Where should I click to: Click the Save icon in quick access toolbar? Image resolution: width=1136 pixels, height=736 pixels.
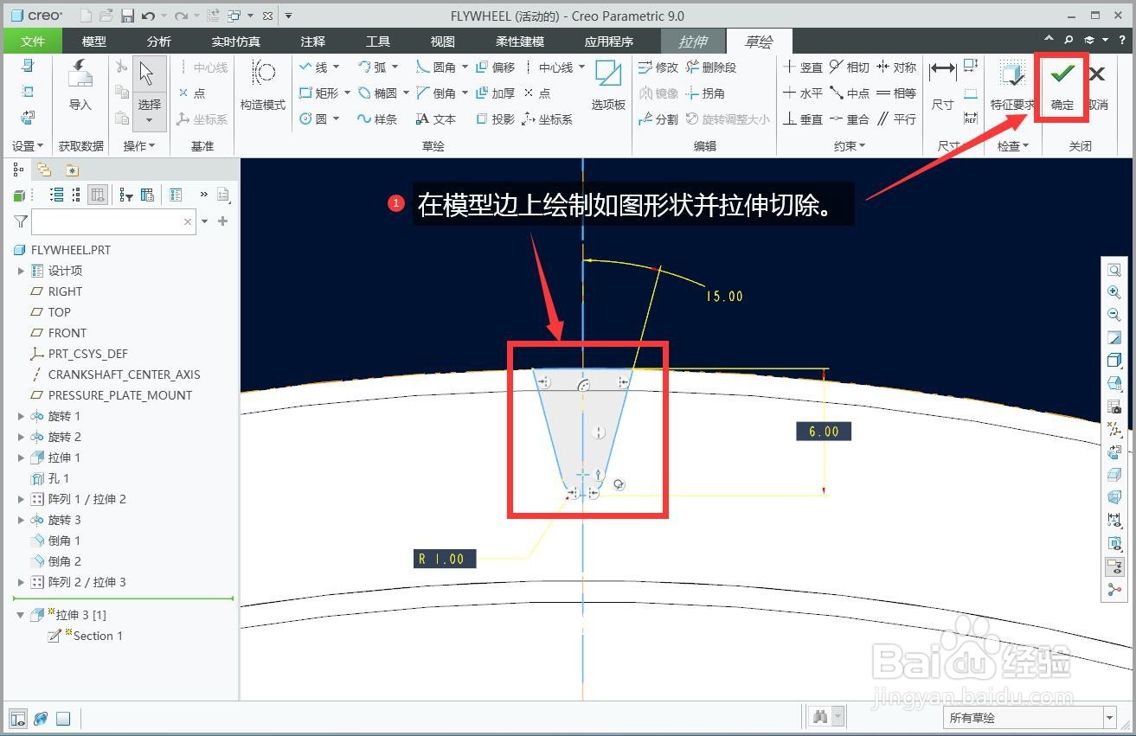(x=127, y=16)
